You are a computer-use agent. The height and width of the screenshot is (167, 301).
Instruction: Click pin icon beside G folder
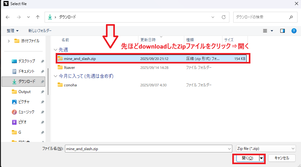pyautogui.click(x=42, y=132)
